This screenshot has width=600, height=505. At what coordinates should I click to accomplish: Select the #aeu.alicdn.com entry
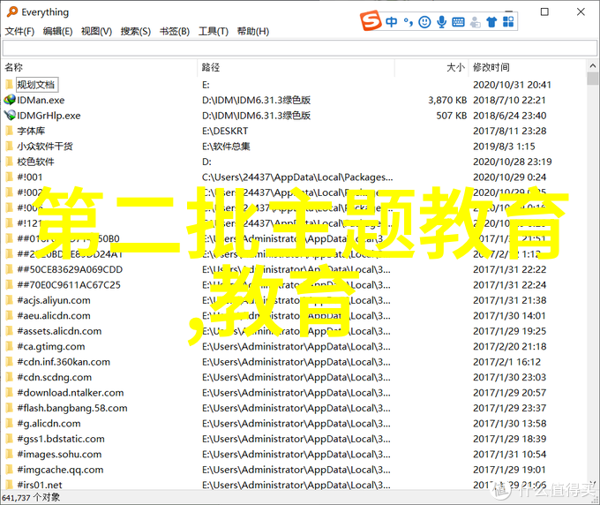coord(54,316)
